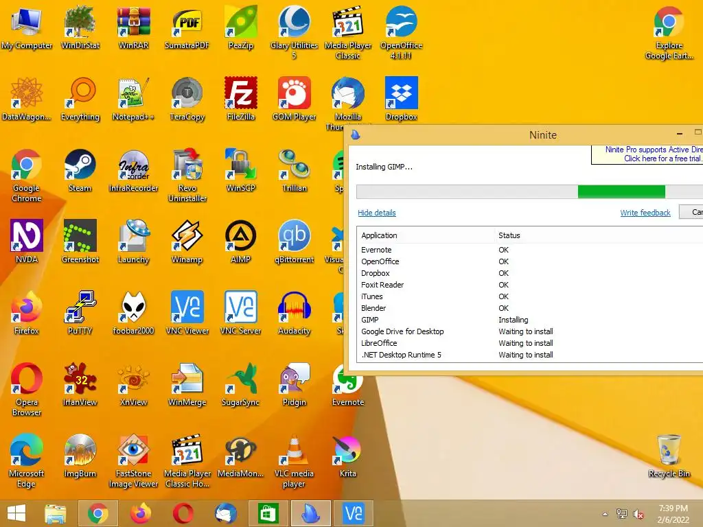The height and width of the screenshot is (527, 703).
Task: Open Winamp from the desktop
Action: tap(187, 242)
